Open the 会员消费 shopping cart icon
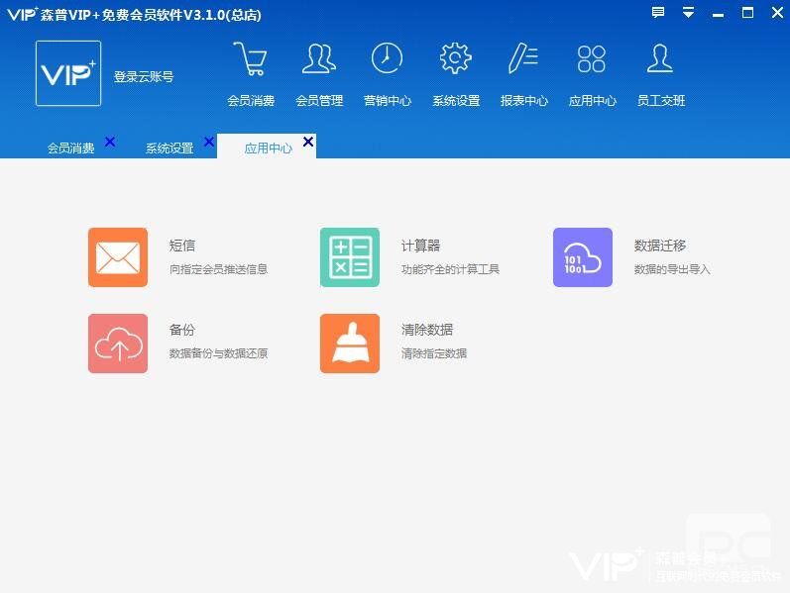 tap(250, 59)
